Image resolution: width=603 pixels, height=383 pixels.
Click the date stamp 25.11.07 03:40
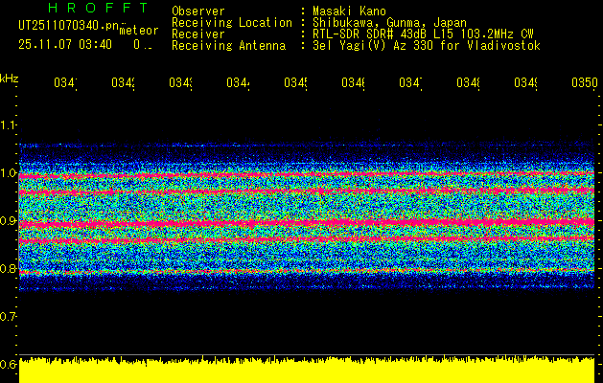[65, 45]
